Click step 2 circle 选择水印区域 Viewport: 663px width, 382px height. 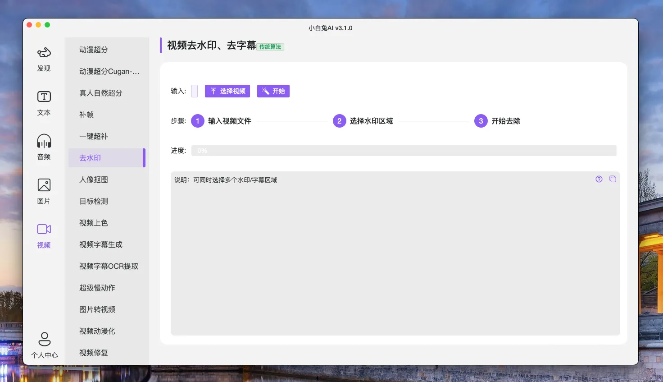340,121
